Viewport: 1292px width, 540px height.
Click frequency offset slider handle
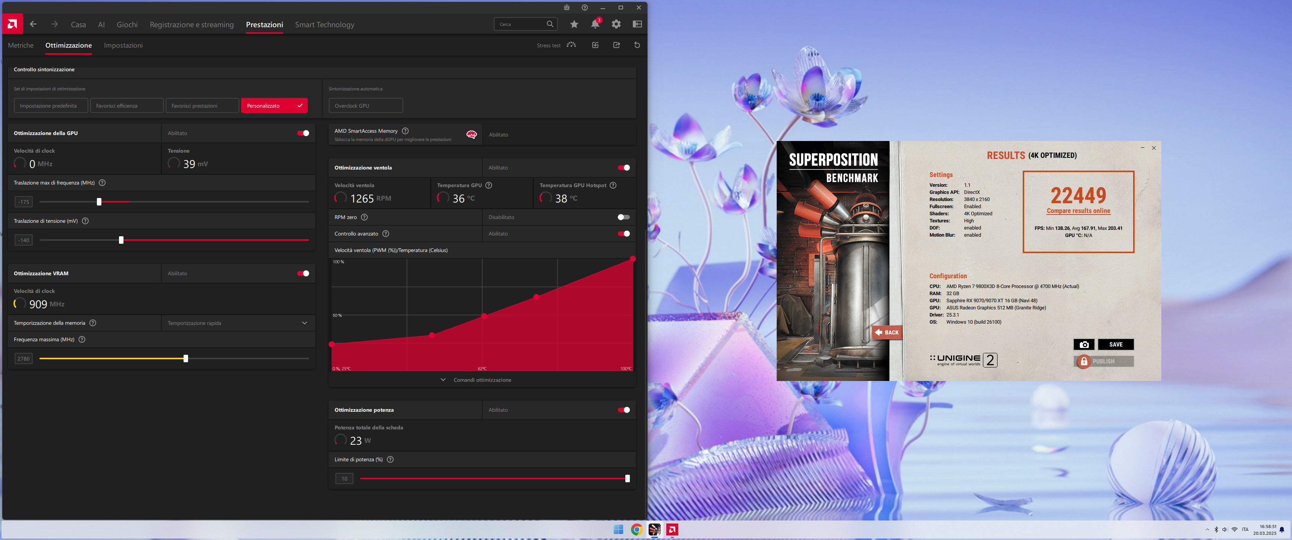pyautogui.click(x=99, y=202)
